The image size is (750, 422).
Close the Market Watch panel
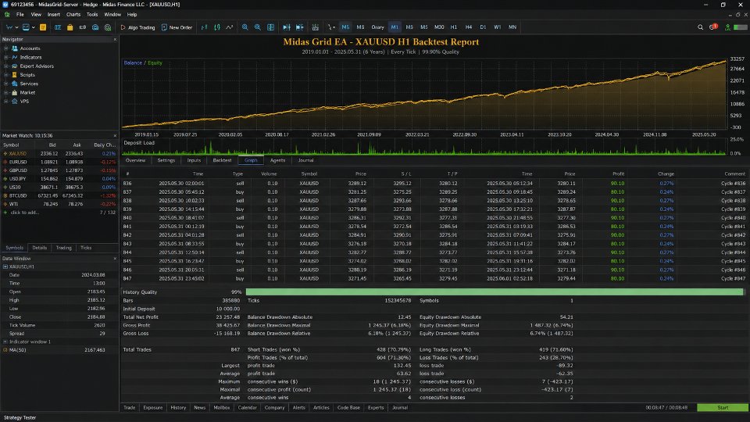[x=115, y=135]
